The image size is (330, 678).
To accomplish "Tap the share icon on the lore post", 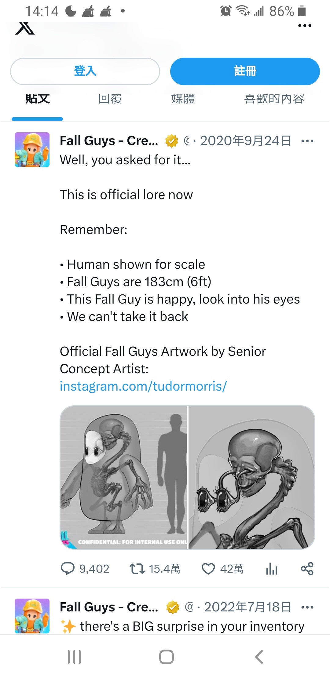I will pos(307,569).
